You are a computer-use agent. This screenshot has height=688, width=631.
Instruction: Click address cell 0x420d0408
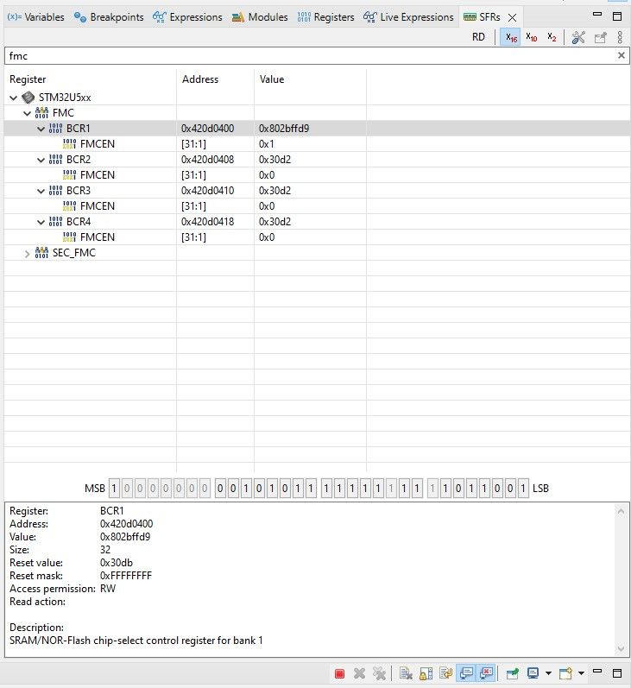tap(207, 160)
